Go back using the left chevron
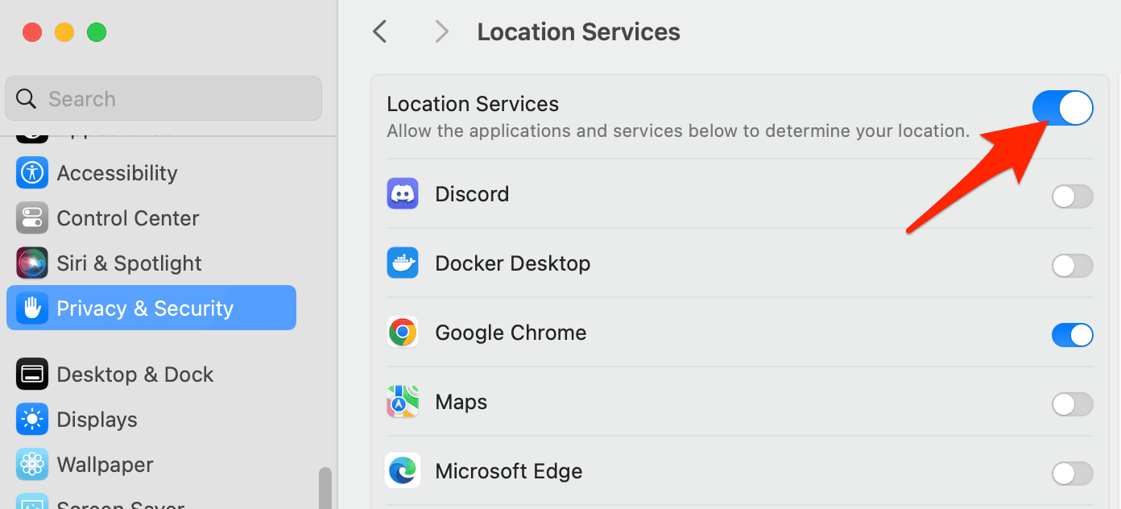The height and width of the screenshot is (509, 1121). [380, 32]
